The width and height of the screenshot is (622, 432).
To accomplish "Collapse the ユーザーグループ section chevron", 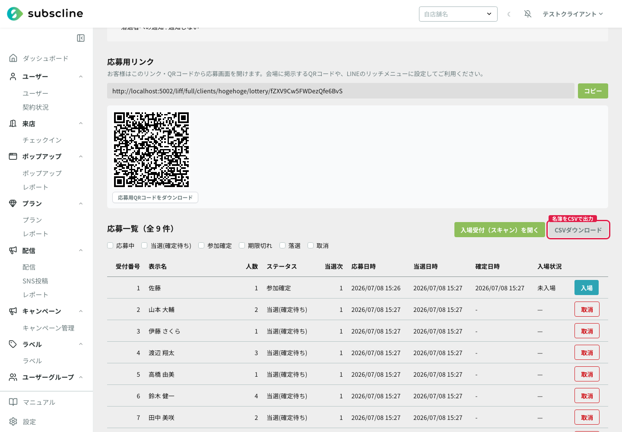I will [x=81, y=377].
